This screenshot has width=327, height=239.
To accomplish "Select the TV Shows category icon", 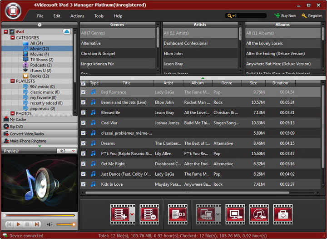I will [25, 59].
